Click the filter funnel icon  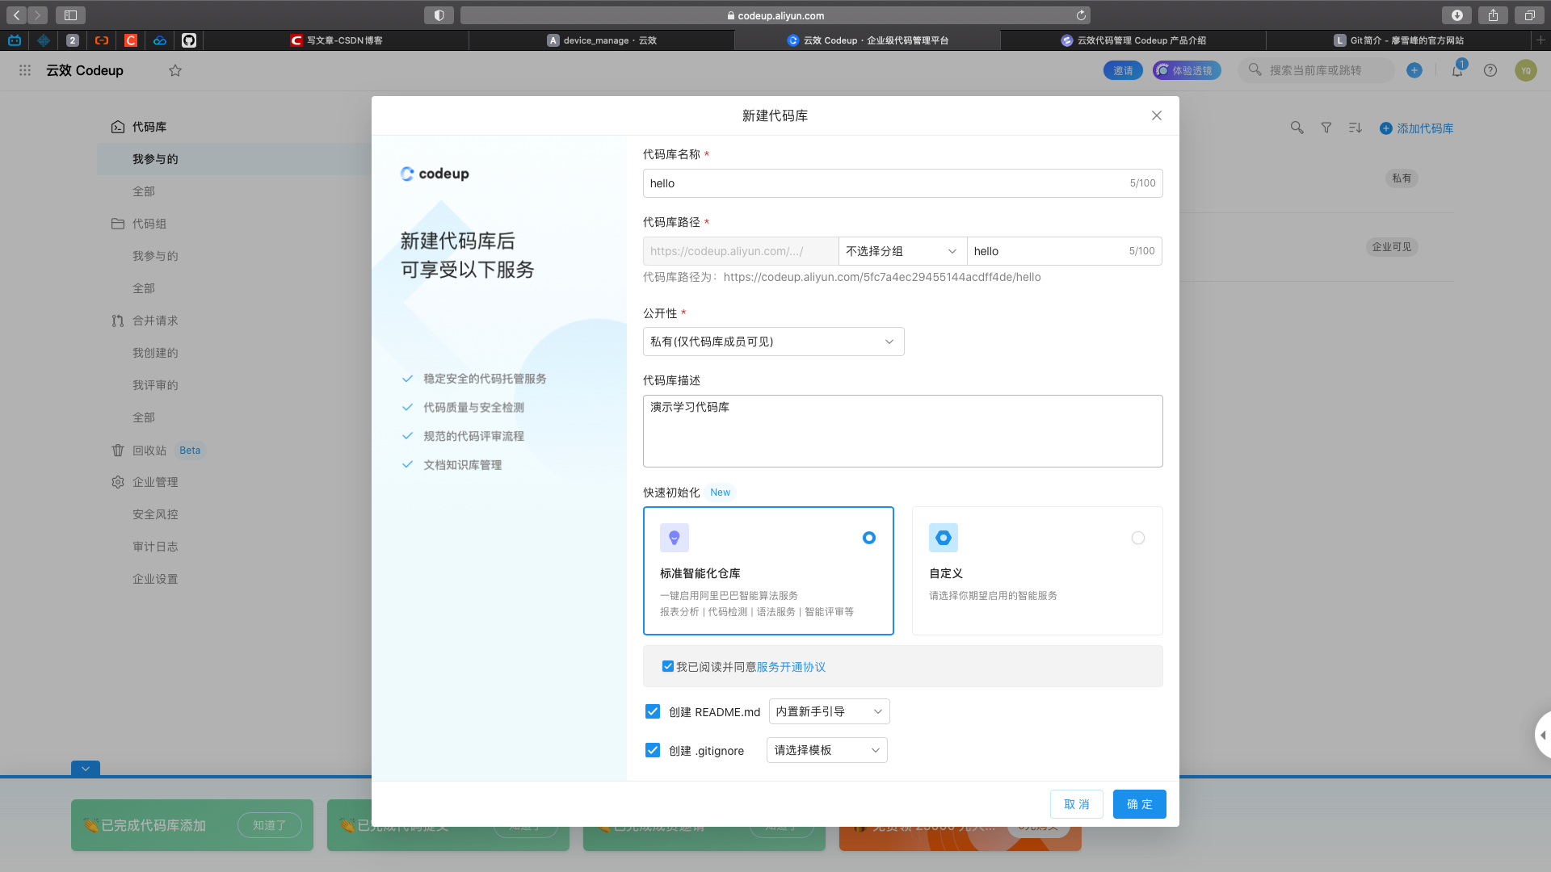tap(1326, 128)
